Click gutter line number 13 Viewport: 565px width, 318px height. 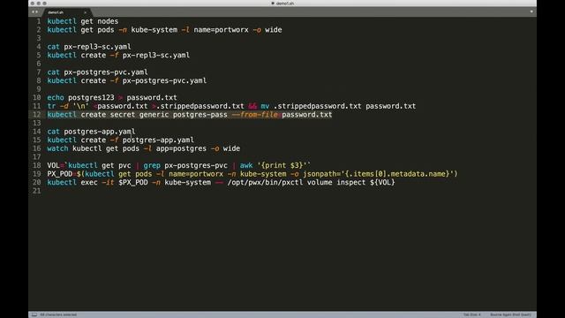coord(37,123)
